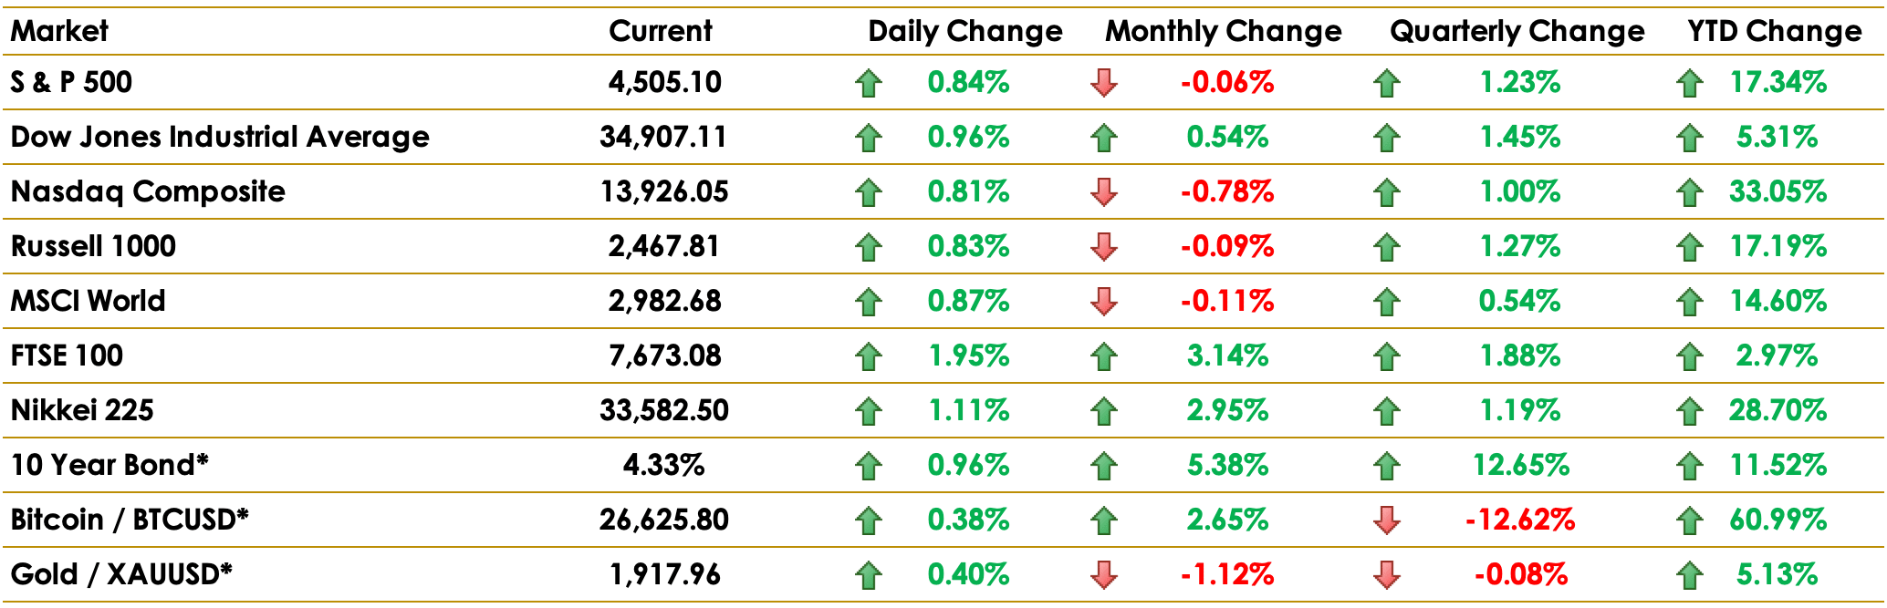Click the red down arrow for MSCI World monthly change
The image size is (1887, 608).
coord(1104,302)
